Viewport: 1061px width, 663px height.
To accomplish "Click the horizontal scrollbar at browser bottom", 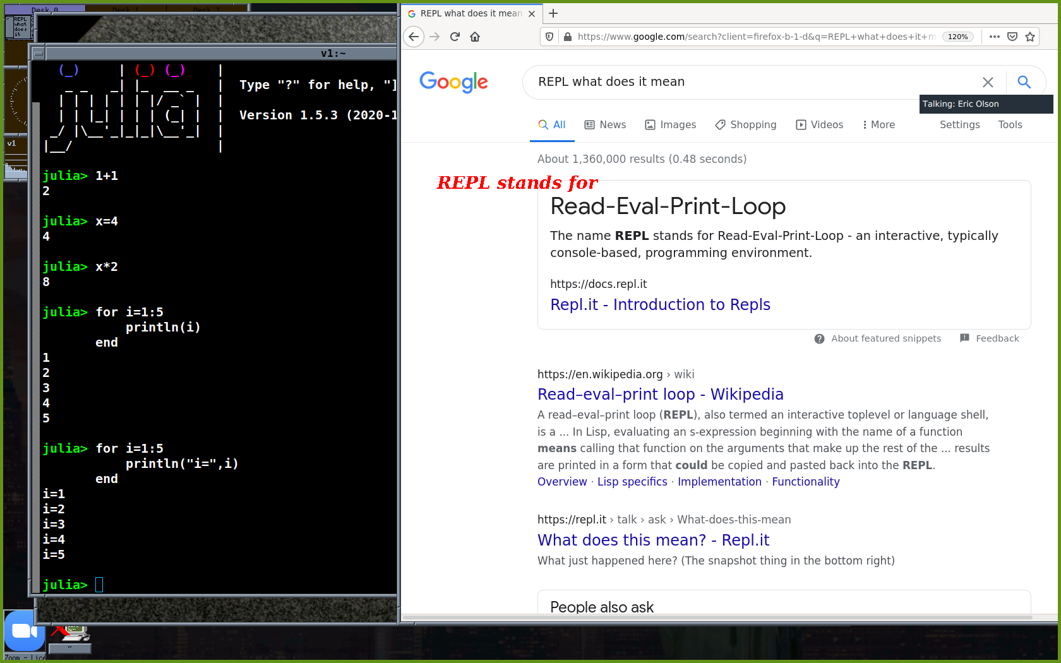I will 717,617.
